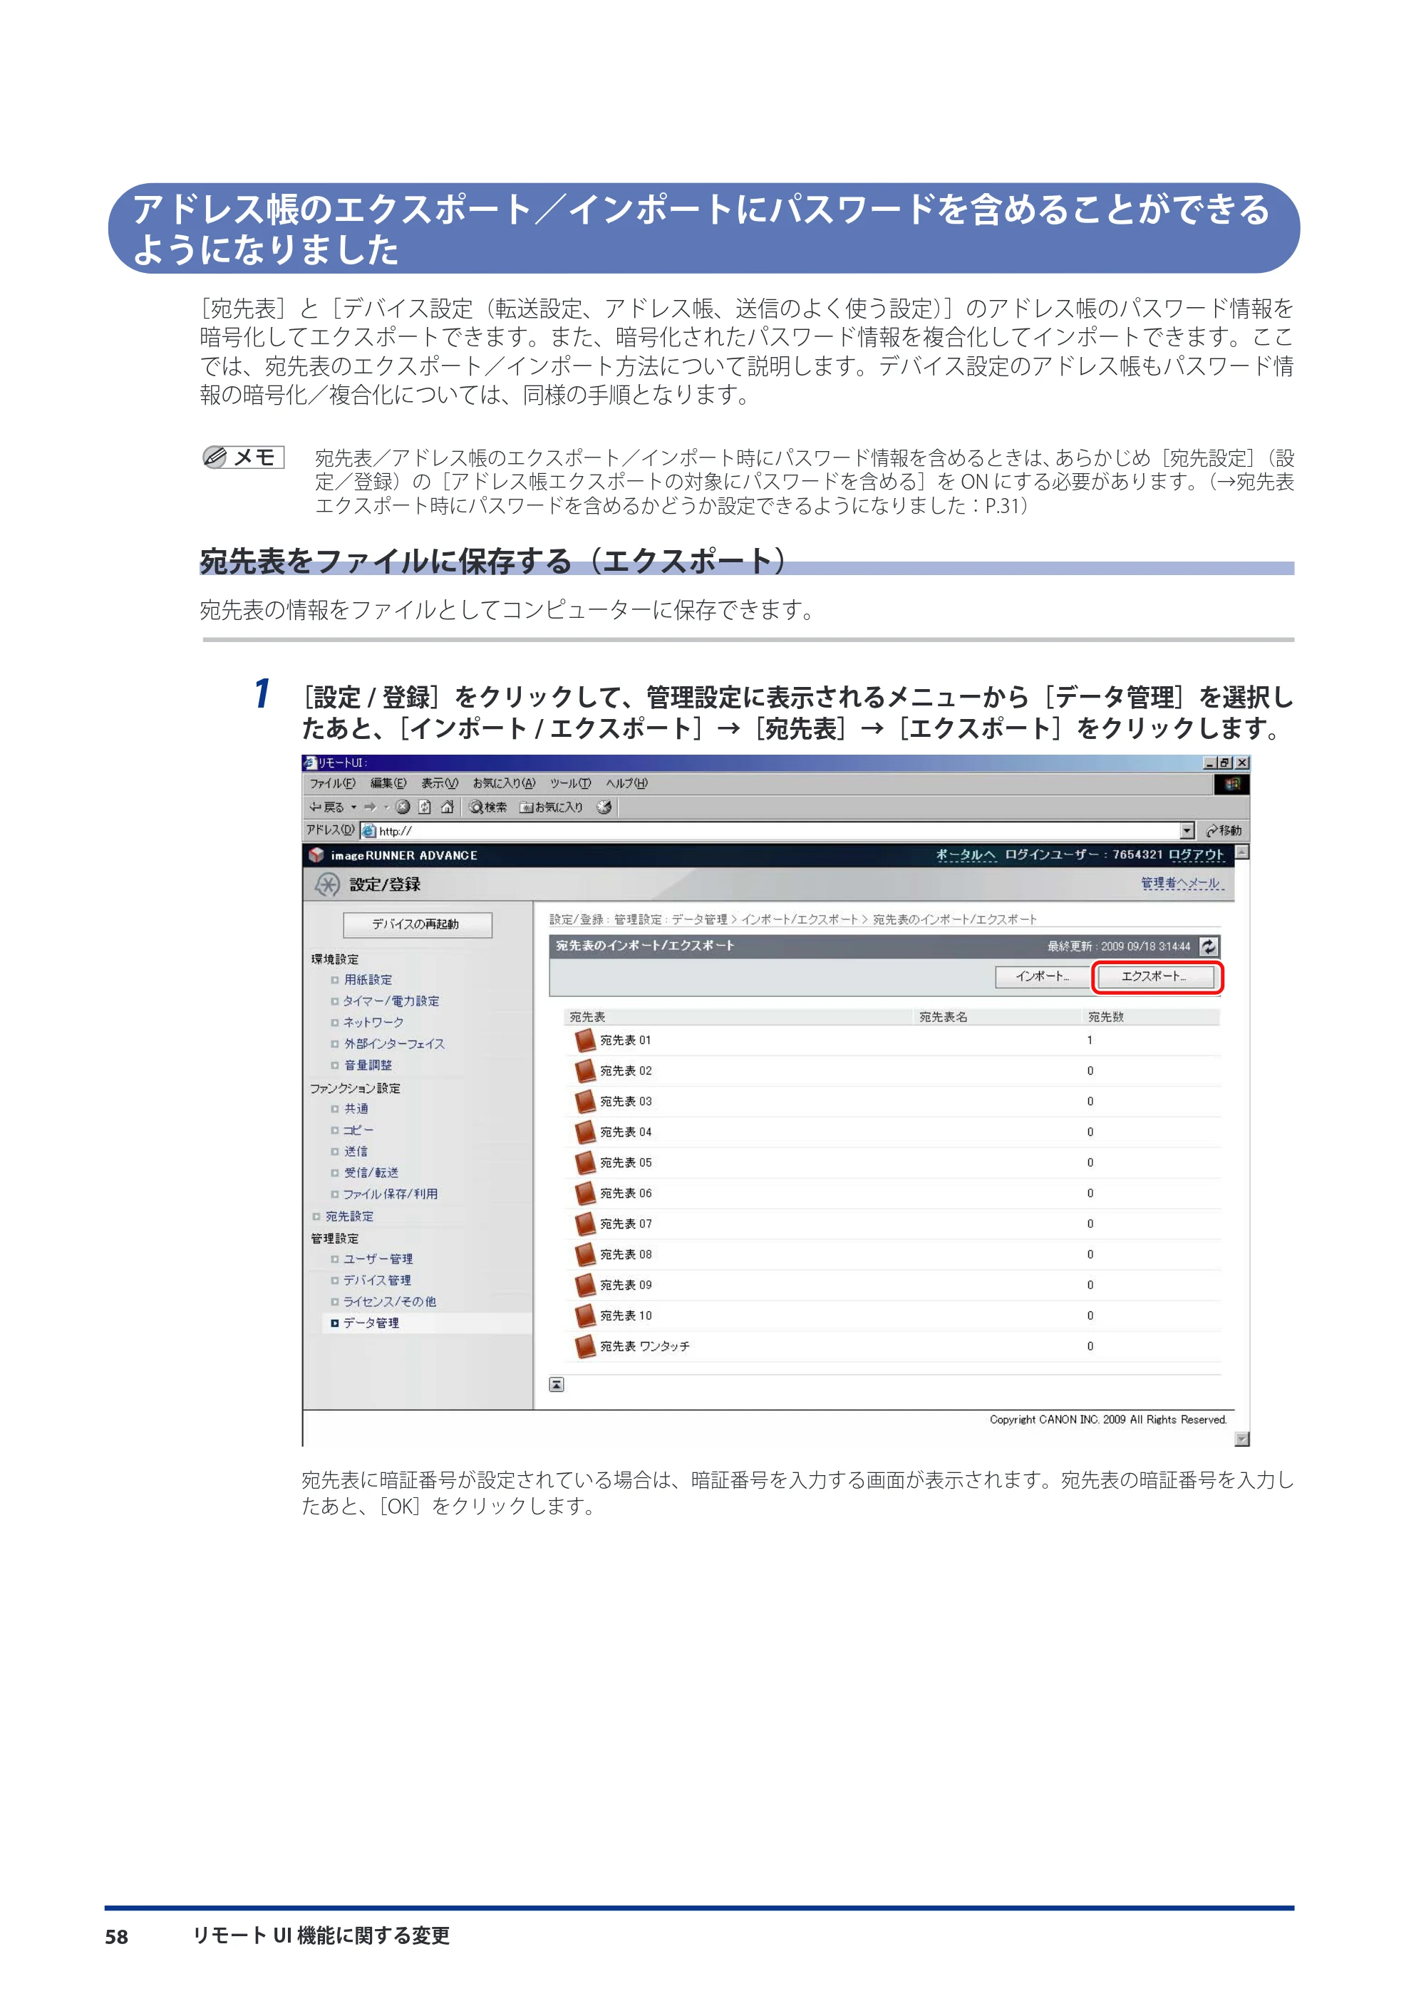Screen dimensions: 1426x2016
Task: Open the Favorites (お気に入り) toolbar button
Action: [x=552, y=807]
